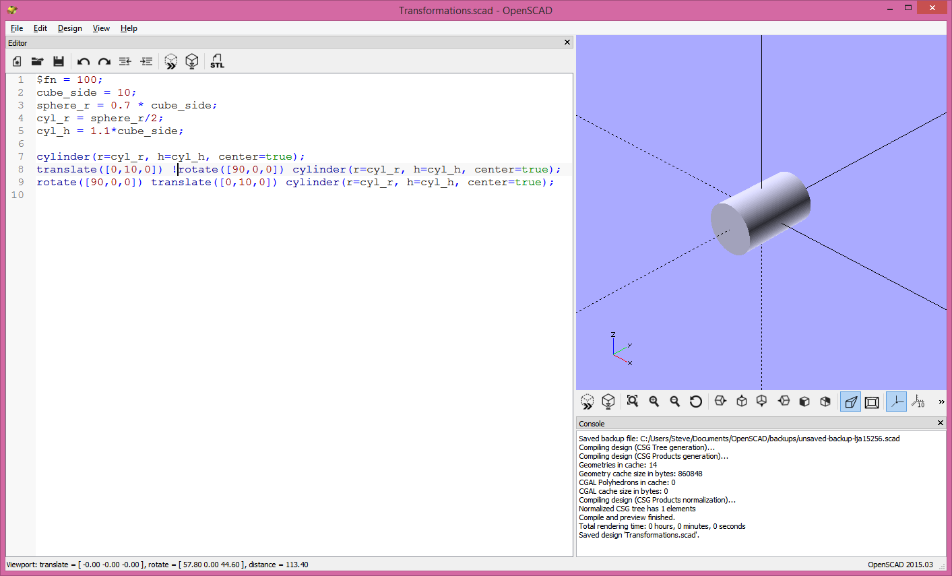Select the top view orientation icon
Screen dimensions: 952x576
coord(740,401)
